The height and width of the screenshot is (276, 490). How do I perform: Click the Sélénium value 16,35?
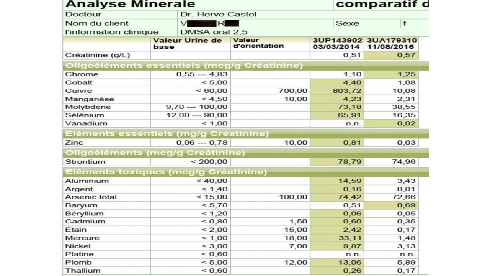404,115
